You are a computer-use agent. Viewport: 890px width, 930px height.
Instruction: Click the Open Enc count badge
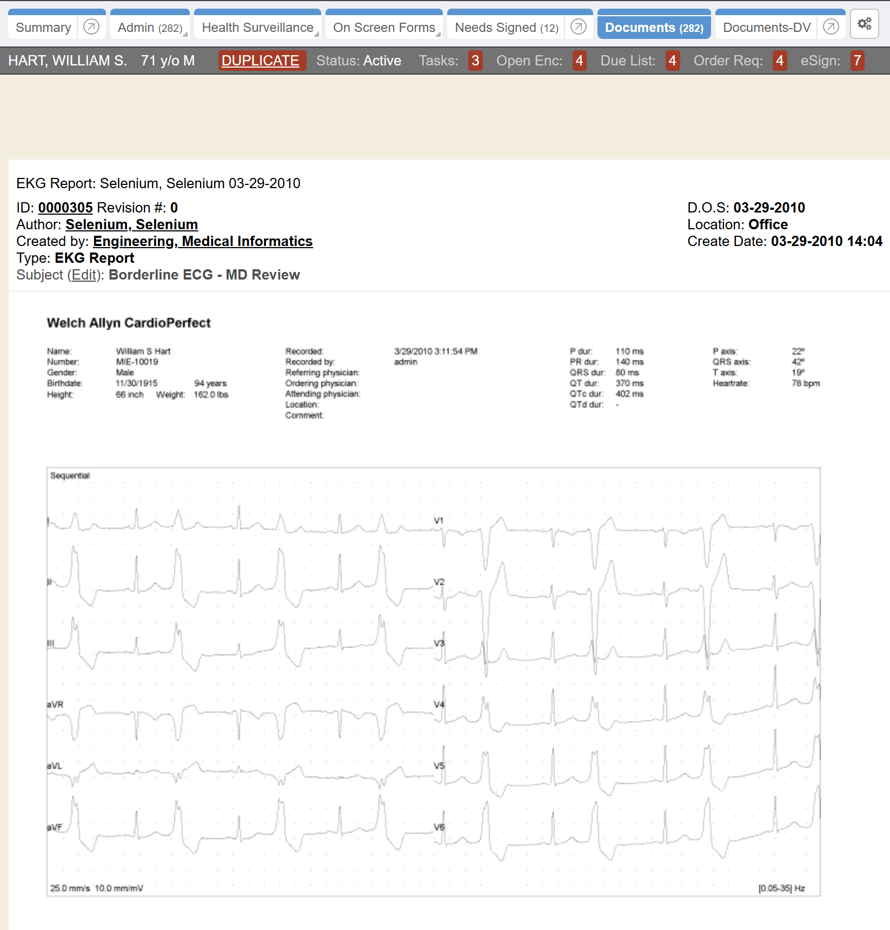tap(579, 61)
